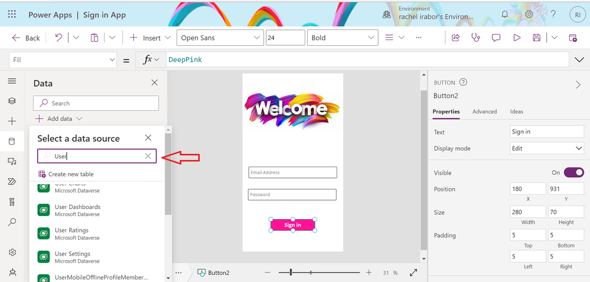Viewport: 590px width, 282px height.
Task: Click the pink Sign in button
Action: [293, 225]
